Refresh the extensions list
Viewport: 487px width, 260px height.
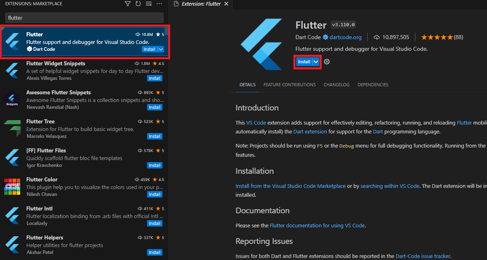point(138,4)
